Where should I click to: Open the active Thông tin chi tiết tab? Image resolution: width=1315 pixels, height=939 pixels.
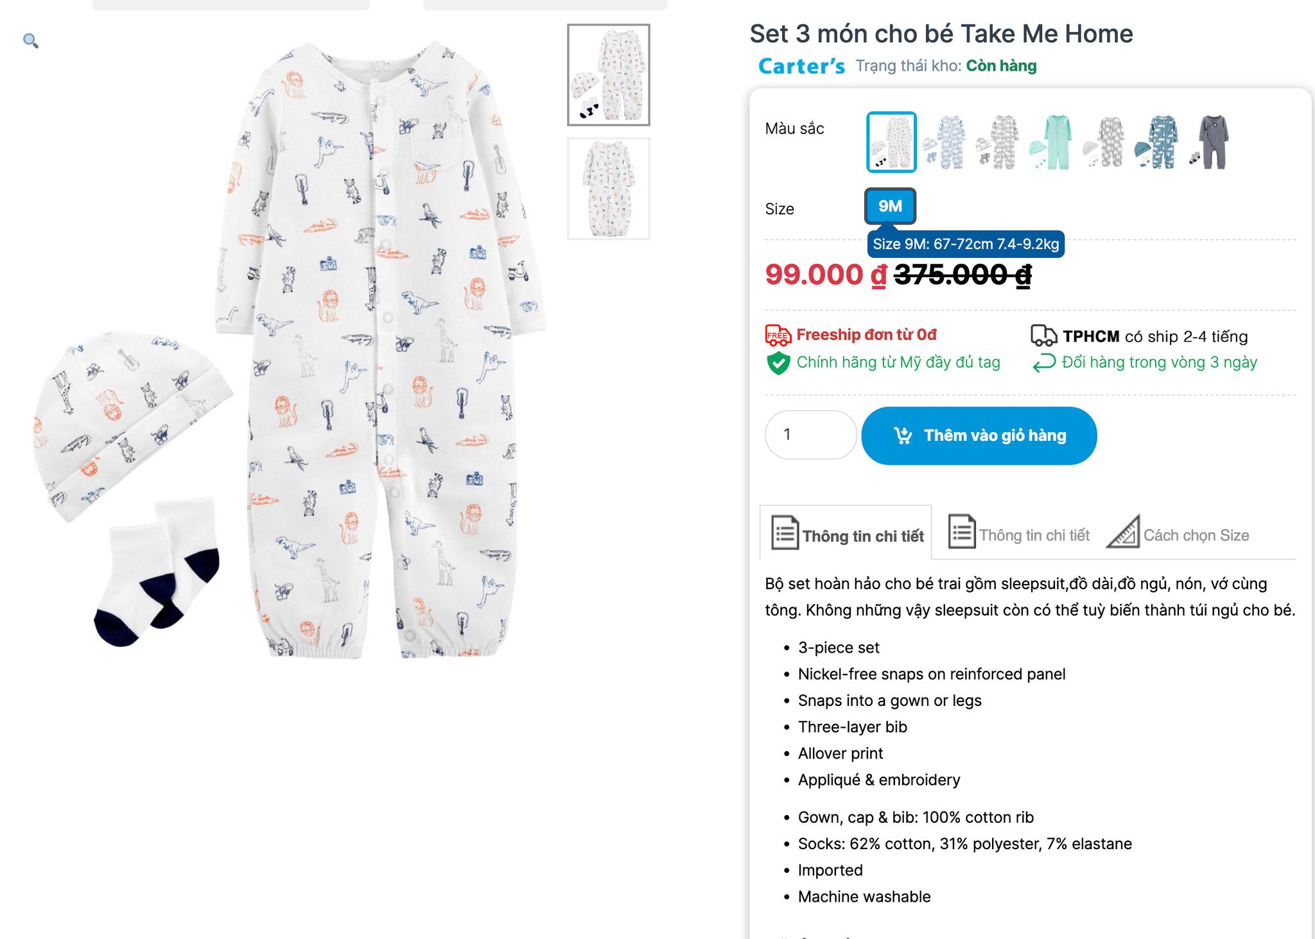click(x=846, y=535)
